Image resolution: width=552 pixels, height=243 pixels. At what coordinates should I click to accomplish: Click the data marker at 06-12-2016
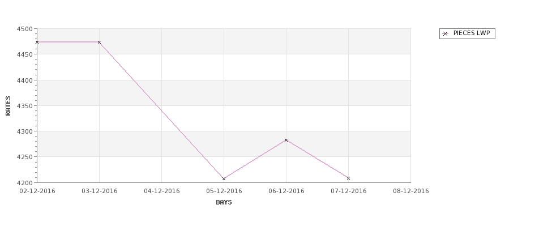(x=286, y=140)
